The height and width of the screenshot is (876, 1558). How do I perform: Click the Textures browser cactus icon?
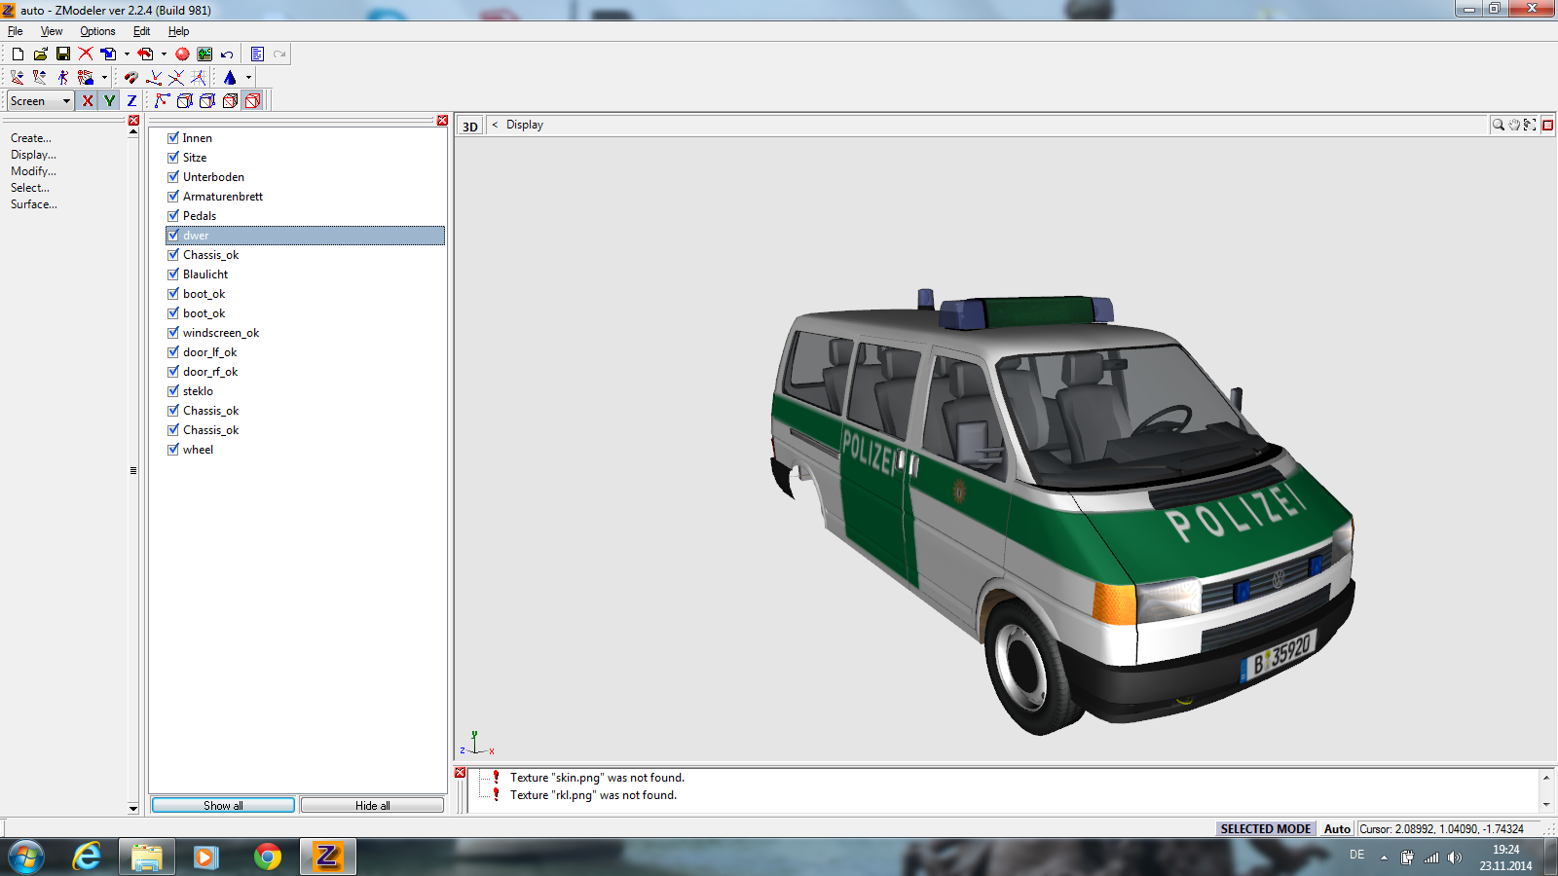click(204, 55)
